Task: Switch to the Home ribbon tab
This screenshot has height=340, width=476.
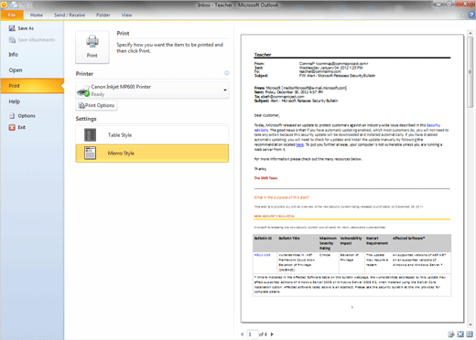Action: click(37, 15)
